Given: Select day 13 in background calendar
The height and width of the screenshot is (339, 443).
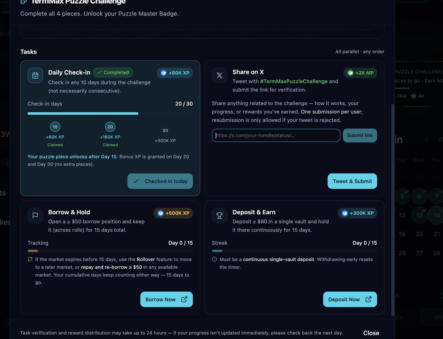Looking at the screenshot, I should point(419,215).
